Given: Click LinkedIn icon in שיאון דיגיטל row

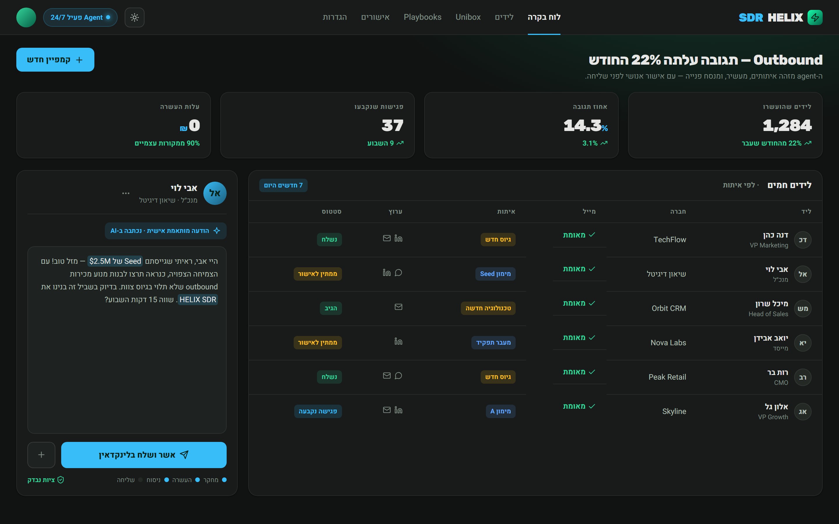Looking at the screenshot, I should click(387, 273).
